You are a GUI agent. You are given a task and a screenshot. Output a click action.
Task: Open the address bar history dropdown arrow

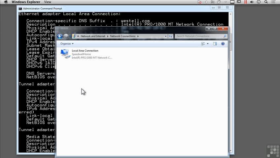point(165,36)
